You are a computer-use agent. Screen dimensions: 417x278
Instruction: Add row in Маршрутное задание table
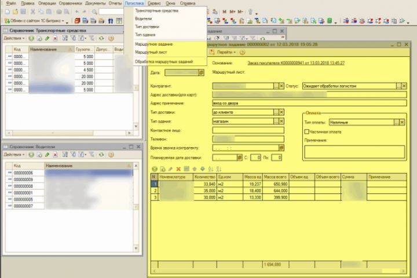click(x=155, y=169)
